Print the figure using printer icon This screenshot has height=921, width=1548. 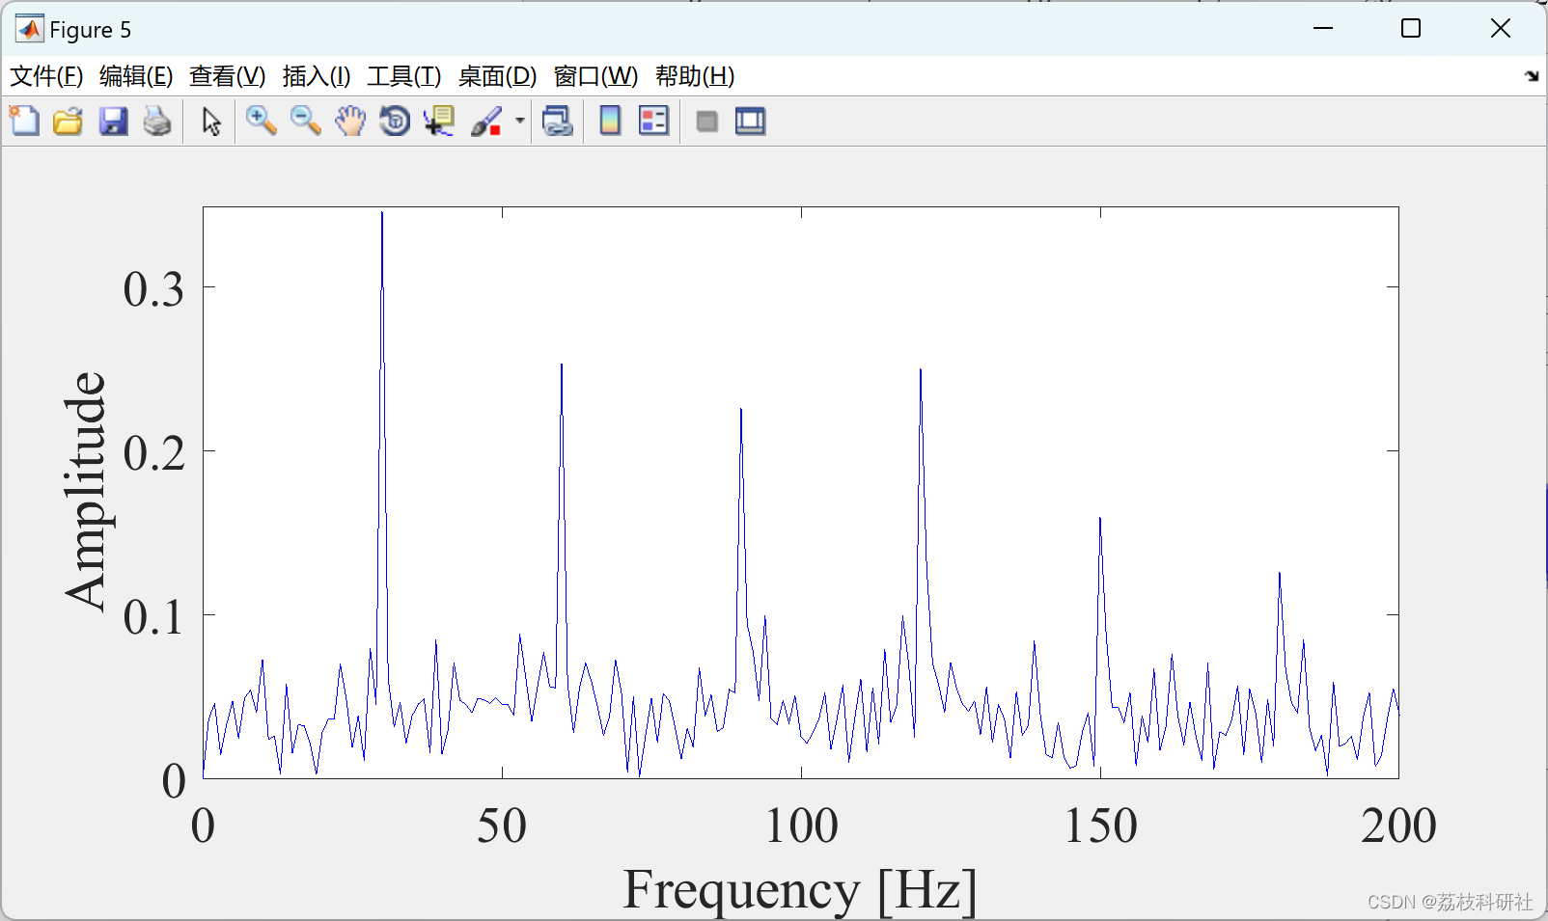pos(157,122)
